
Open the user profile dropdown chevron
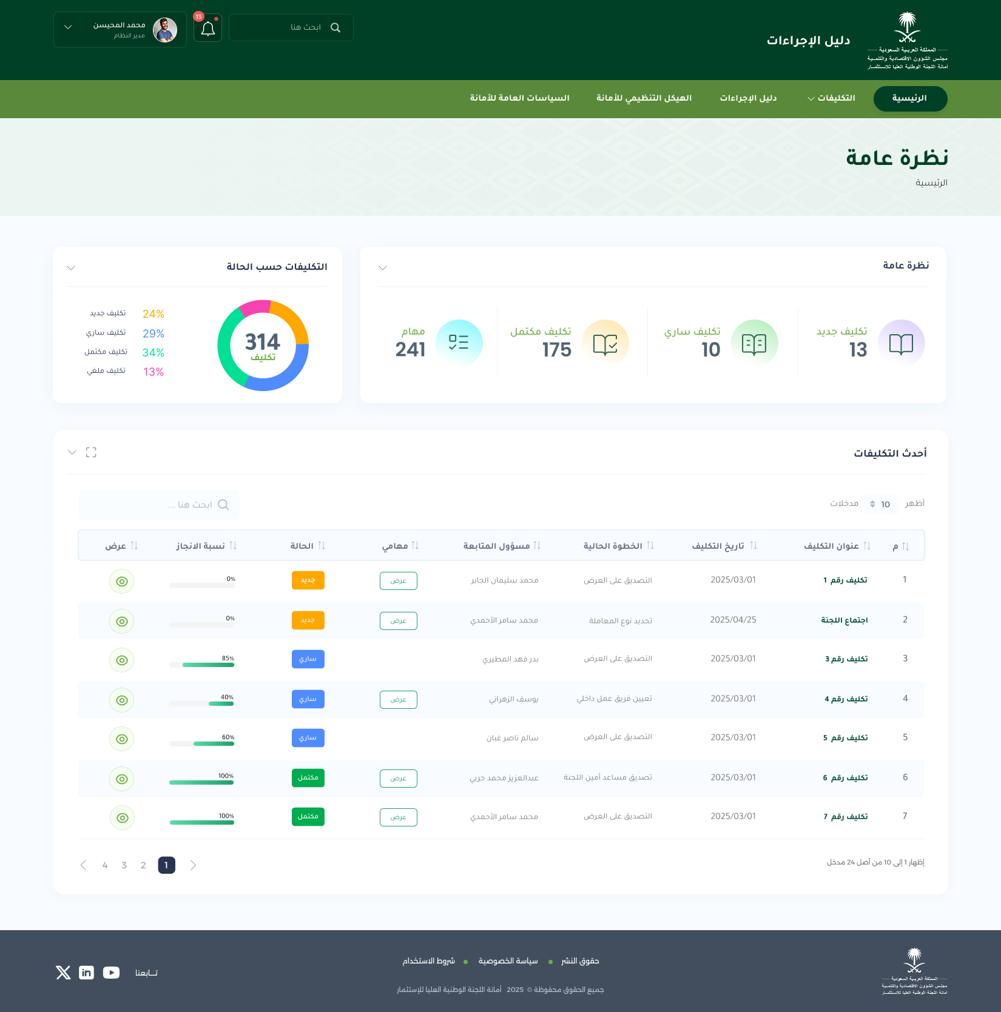[x=68, y=27]
